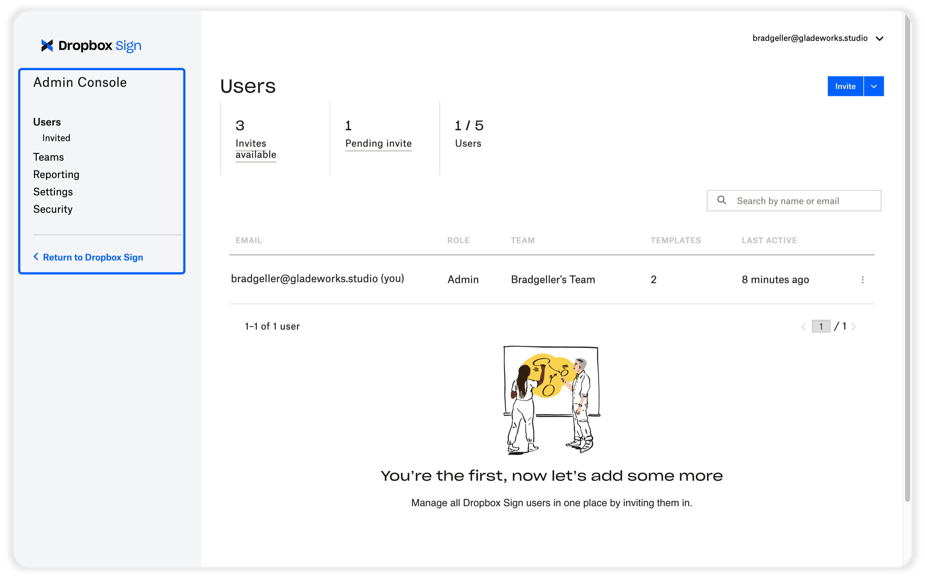925x579 pixels.
Task: Click the Invites available link
Action: (256, 149)
